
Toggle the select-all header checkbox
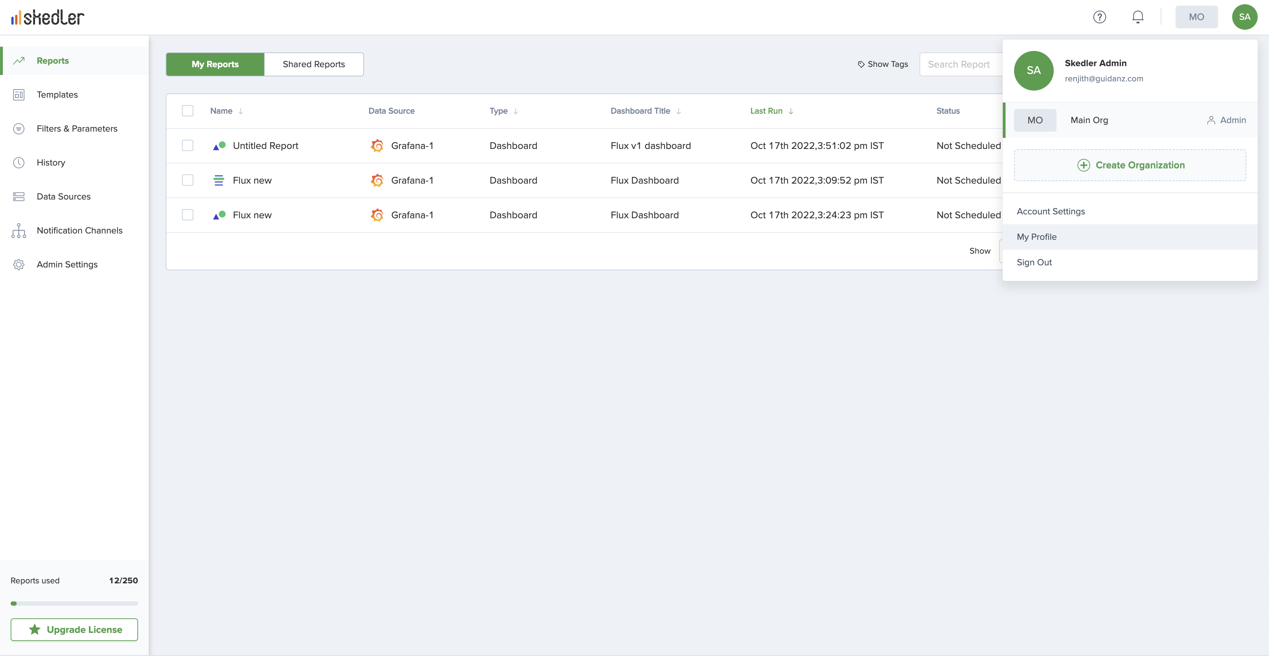[x=187, y=111]
